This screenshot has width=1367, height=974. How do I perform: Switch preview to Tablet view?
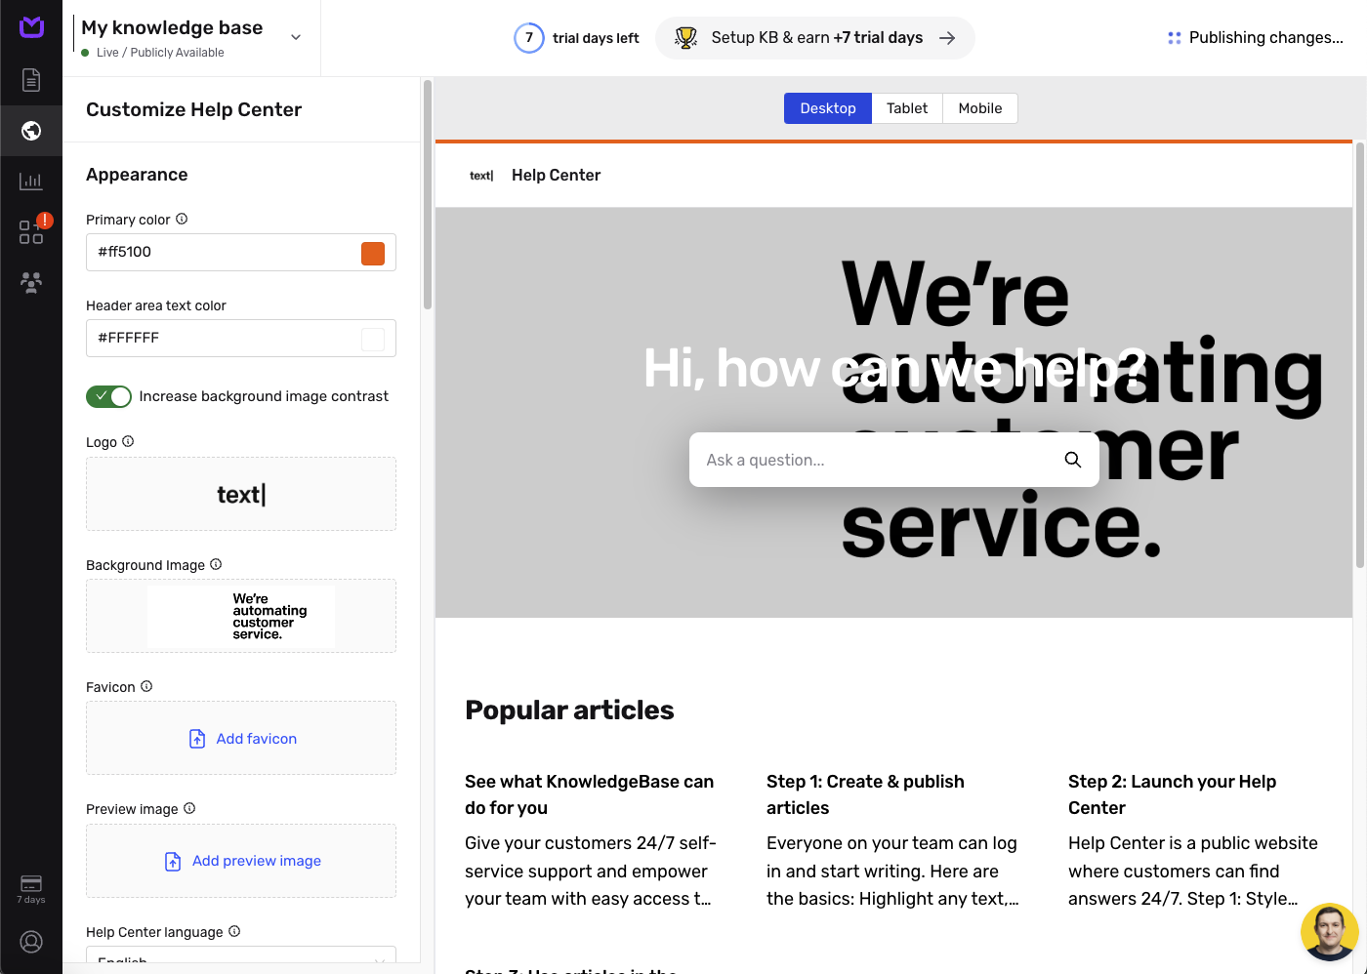906,108
